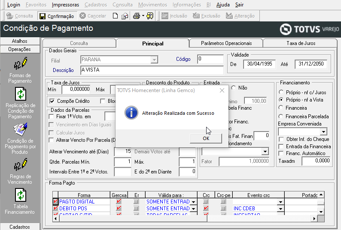Toggle Alterar Vencto Por Parcela checkbox
This screenshot has height=230, width=341.
(x=52, y=140)
